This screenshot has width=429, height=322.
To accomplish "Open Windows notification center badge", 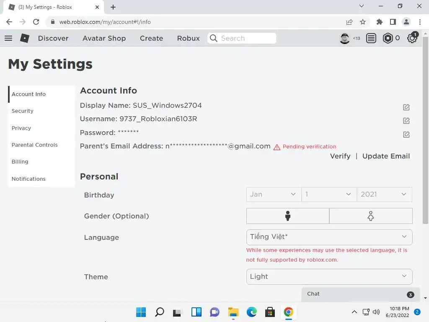I will click(417, 312).
